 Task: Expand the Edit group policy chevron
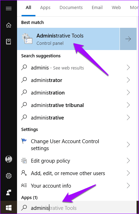[x=128, y=160]
